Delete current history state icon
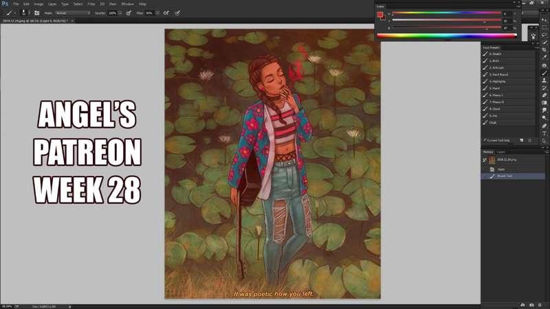The width and height of the screenshot is (550, 309). (x=540, y=305)
